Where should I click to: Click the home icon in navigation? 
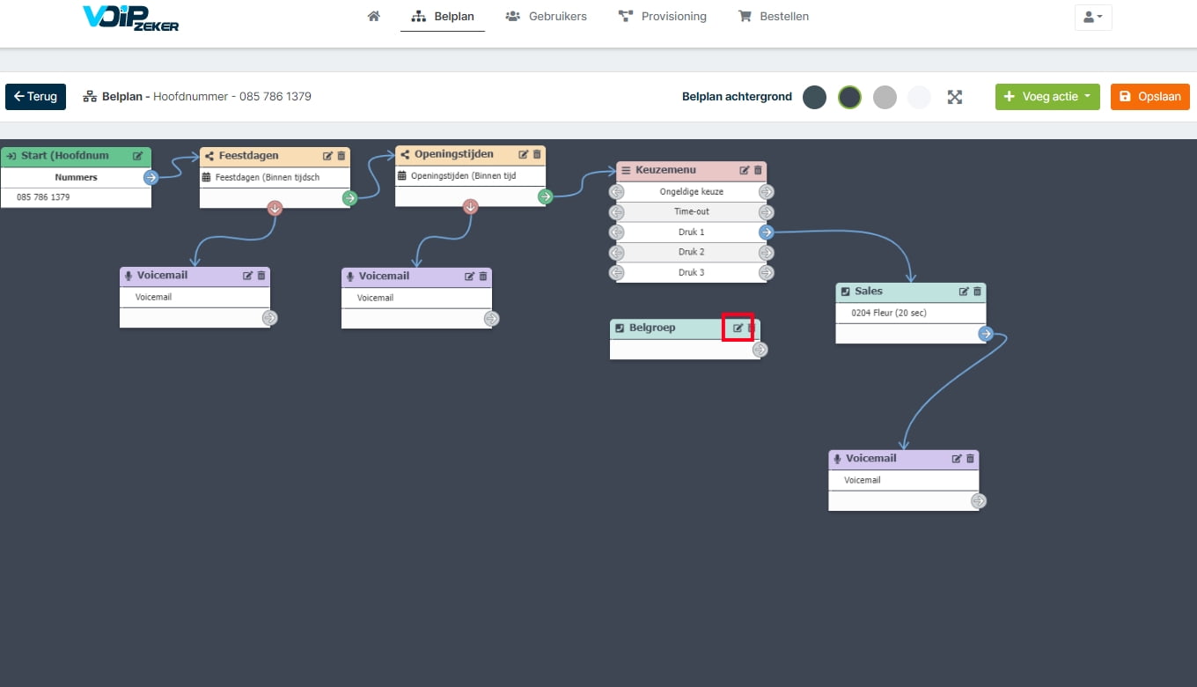(x=374, y=16)
